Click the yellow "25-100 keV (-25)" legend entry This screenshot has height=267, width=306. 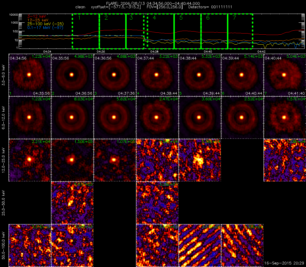point(45,24)
